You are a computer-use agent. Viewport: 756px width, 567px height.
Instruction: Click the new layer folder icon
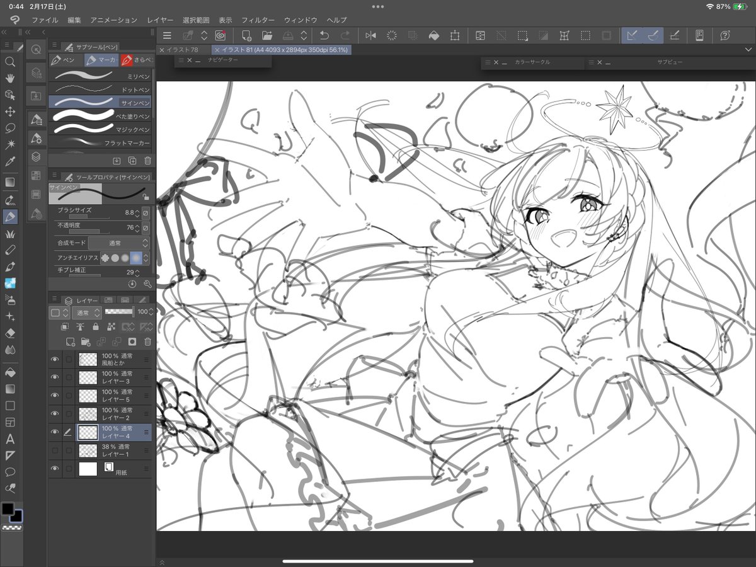click(x=85, y=341)
